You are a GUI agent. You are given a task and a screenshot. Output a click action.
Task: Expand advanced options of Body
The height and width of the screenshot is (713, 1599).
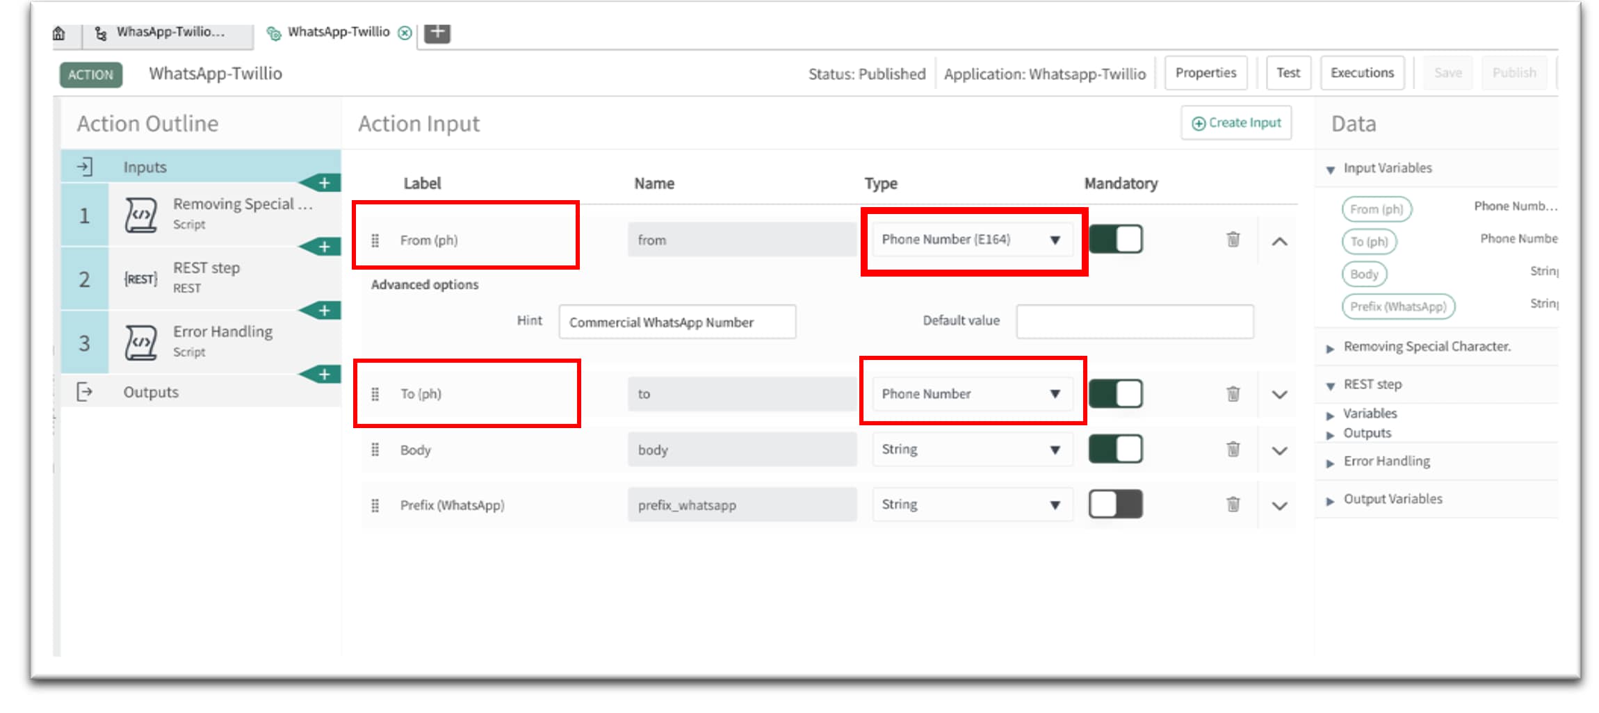(1279, 450)
